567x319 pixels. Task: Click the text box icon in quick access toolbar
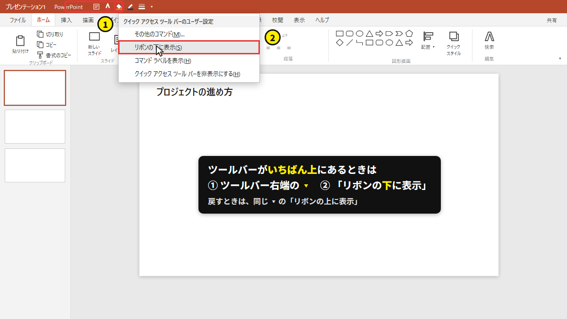(x=96, y=7)
